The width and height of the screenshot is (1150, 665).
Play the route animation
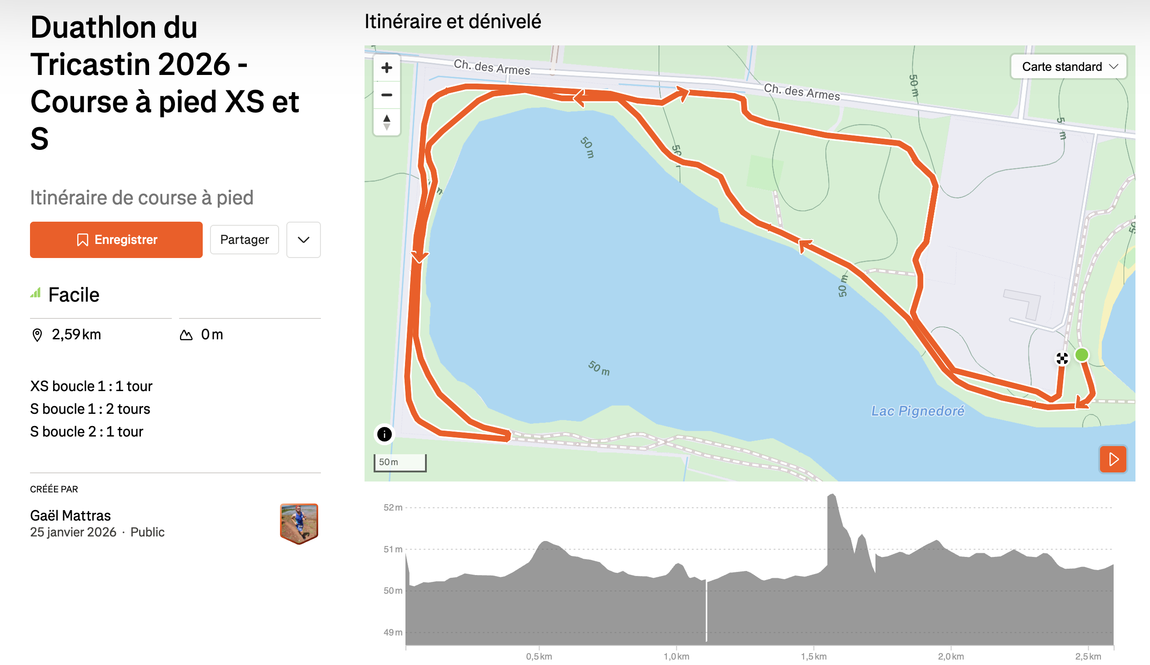point(1113,459)
